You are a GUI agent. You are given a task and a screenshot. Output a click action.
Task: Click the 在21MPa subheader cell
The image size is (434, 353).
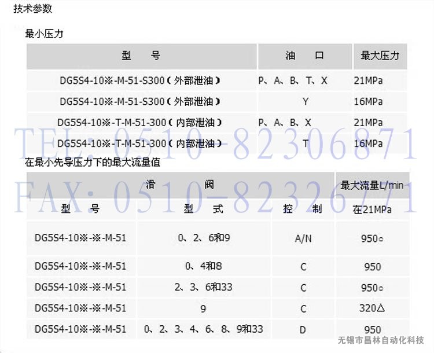click(x=372, y=209)
